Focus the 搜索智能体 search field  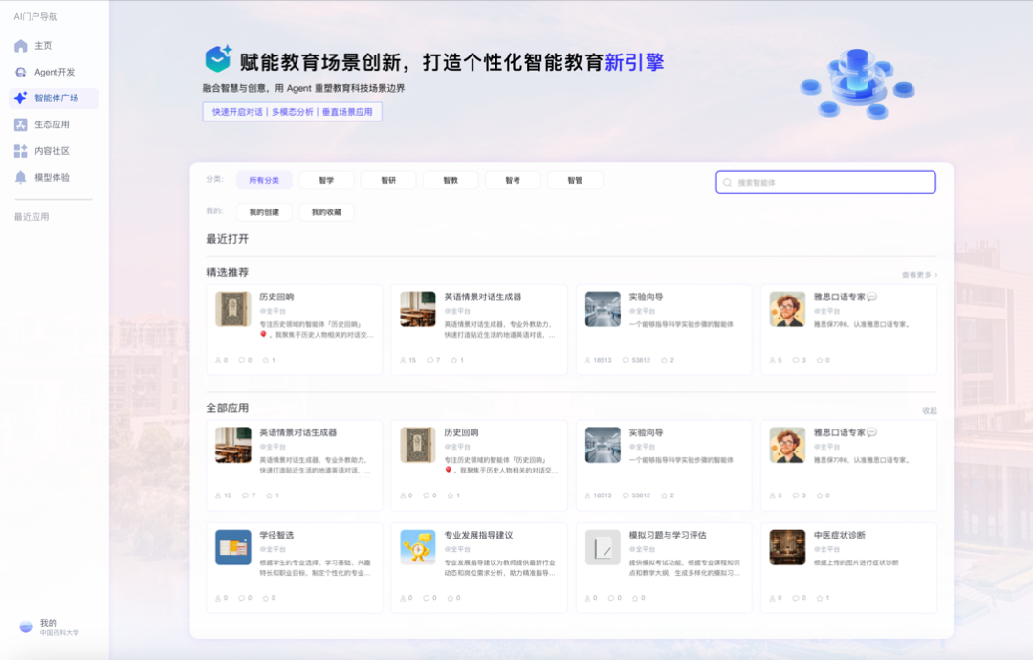click(825, 183)
